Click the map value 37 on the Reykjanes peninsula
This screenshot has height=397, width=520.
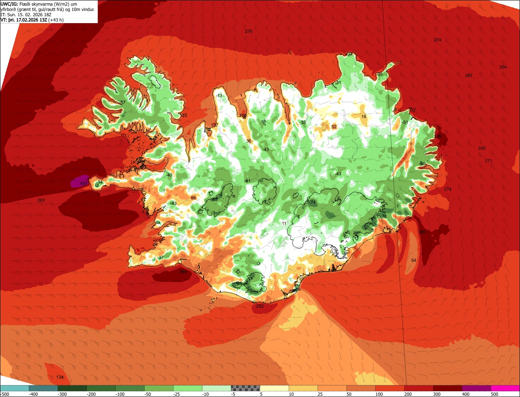(161, 257)
